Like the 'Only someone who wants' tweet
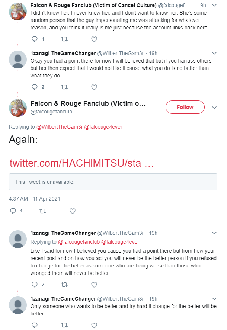Image resolution: width=227 pixels, height=330 pixels. (x=94, y=325)
